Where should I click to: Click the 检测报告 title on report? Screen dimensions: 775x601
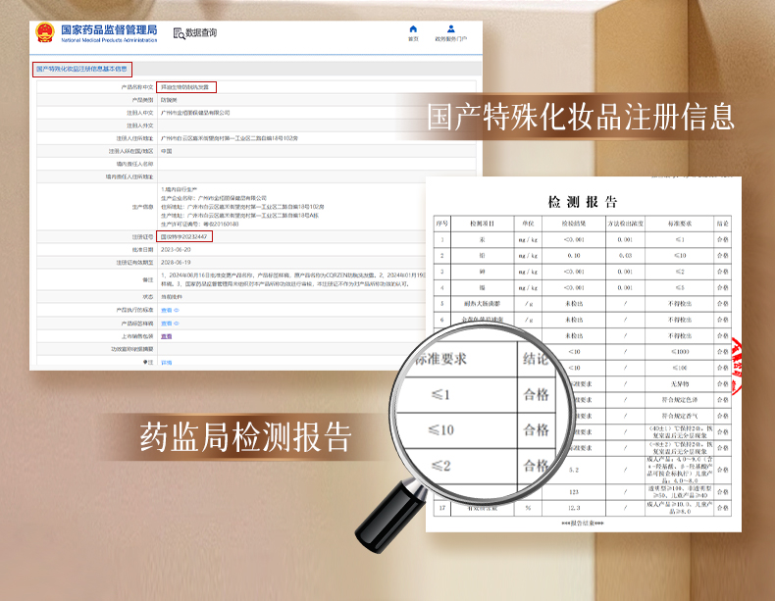(583, 202)
